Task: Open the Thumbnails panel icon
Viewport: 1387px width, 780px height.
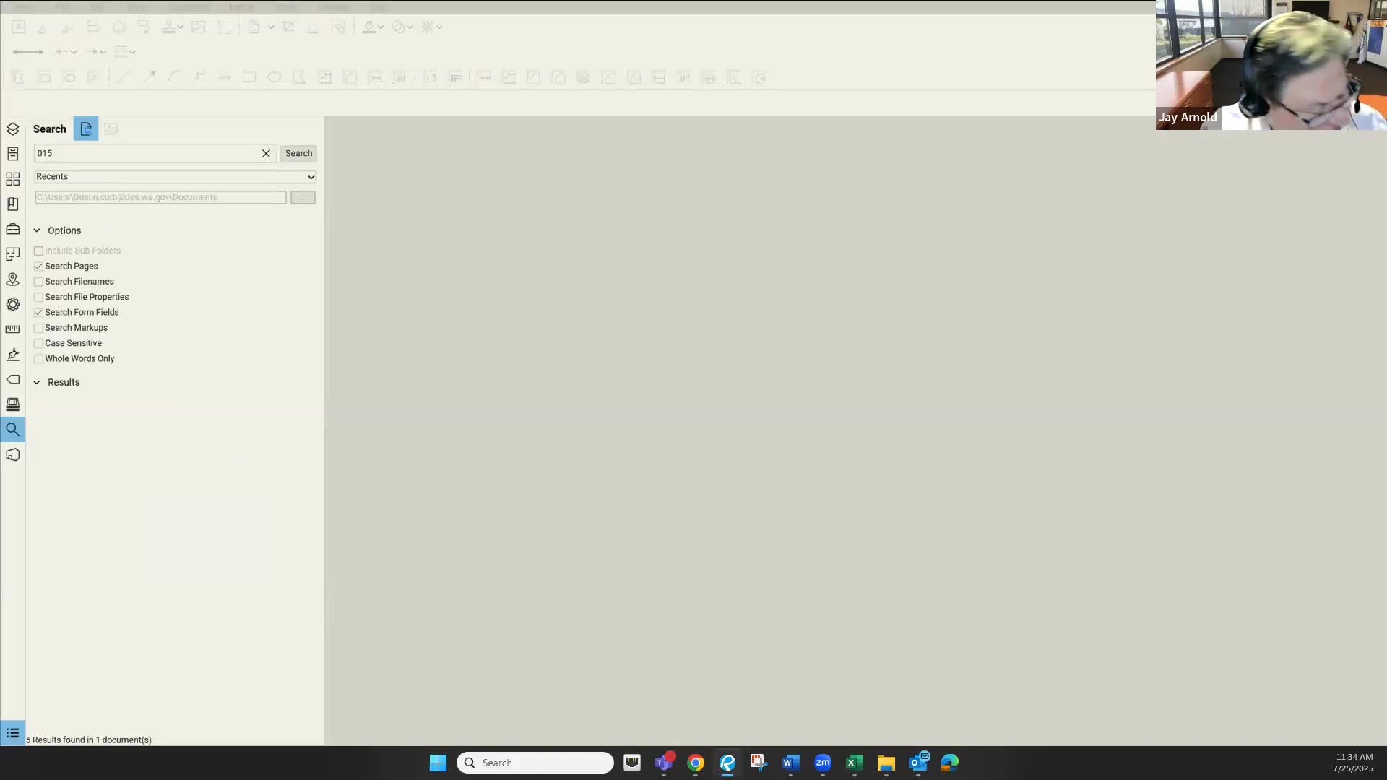Action: point(12,179)
